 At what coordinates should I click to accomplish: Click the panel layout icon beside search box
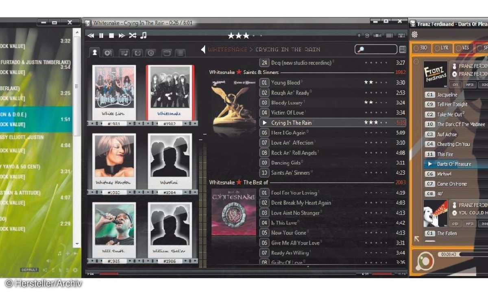click(403, 49)
